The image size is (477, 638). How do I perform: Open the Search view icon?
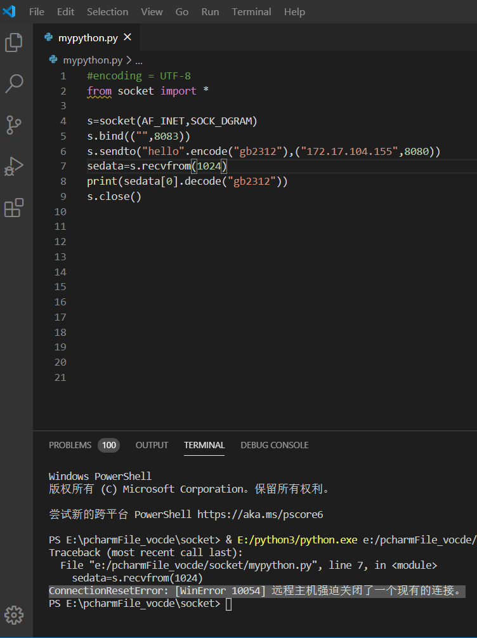point(14,83)
